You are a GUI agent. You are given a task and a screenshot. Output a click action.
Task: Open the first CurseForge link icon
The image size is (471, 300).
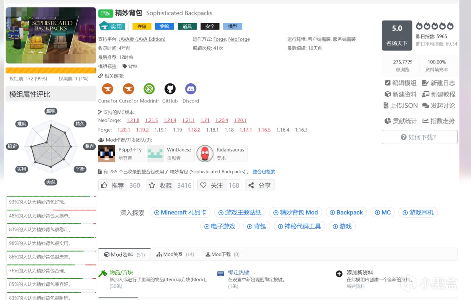(107, 89)
